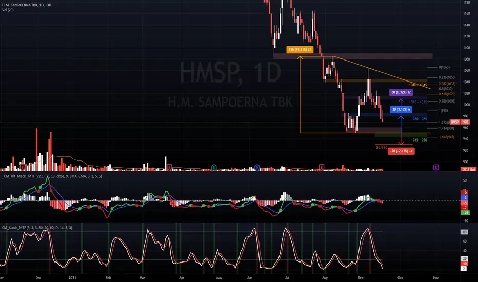Click the 27.116M volume value label
The image size is (478, 282).
(469, 169)
